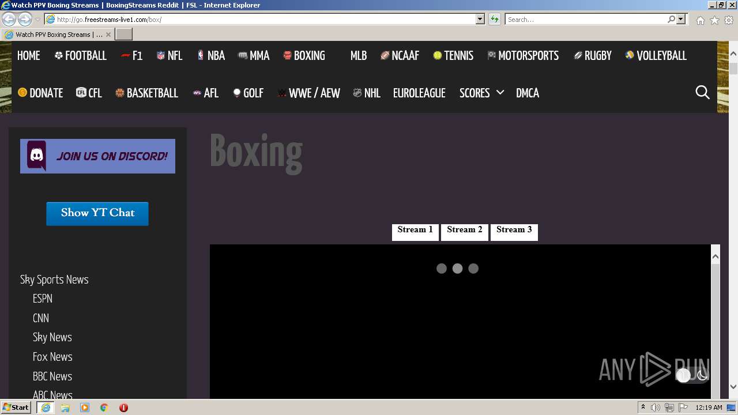This screenshot has width=738, height=415.
Task: Click the site search magnifier icon
Action: point(702,92)
